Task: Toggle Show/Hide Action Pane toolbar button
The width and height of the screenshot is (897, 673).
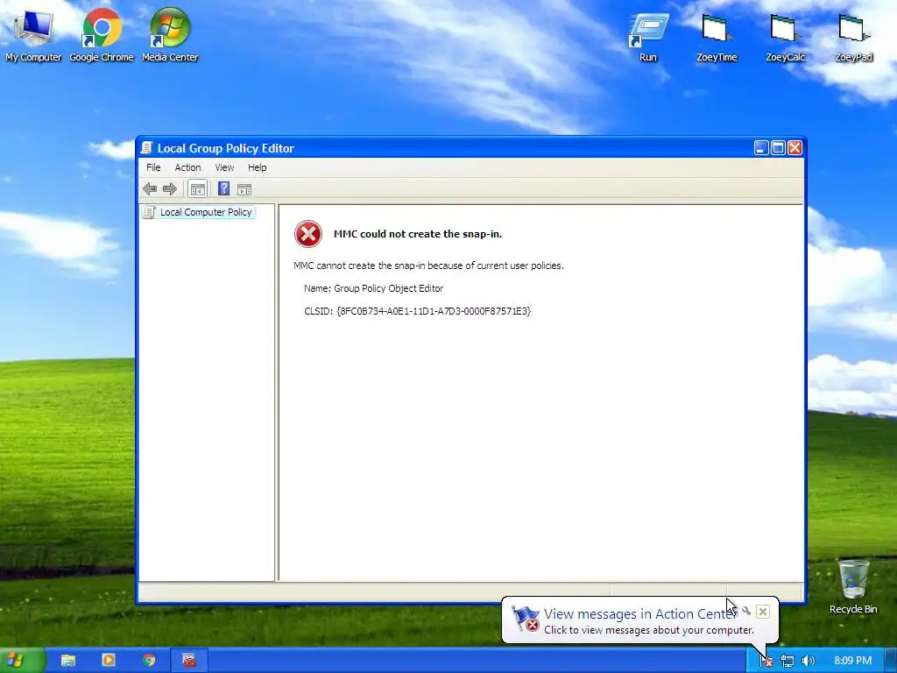Action: [244, 189]
